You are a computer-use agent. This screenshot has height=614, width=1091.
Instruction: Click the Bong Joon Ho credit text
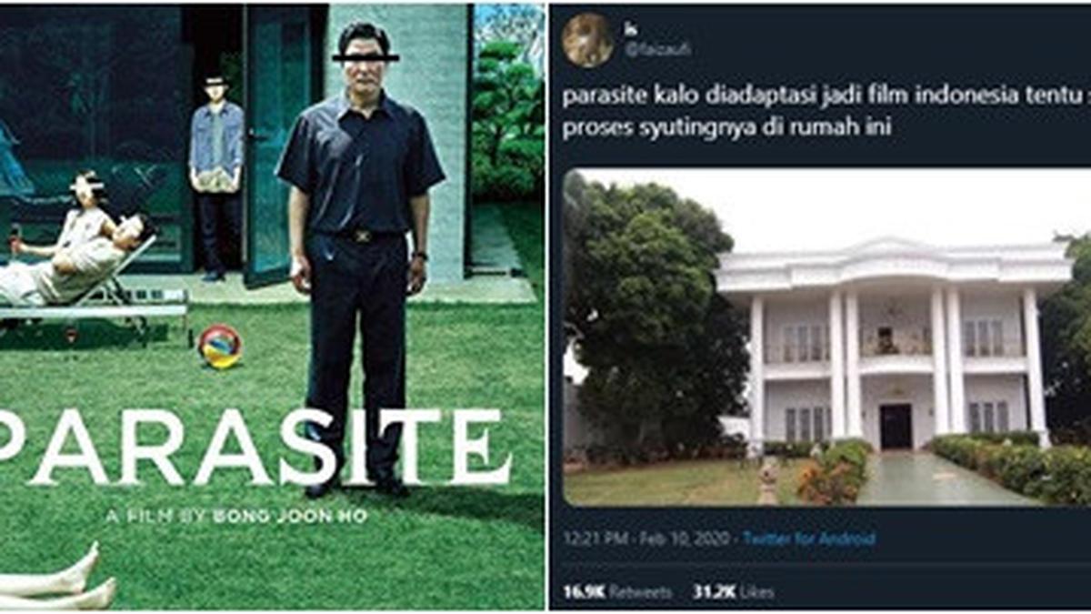290,516
